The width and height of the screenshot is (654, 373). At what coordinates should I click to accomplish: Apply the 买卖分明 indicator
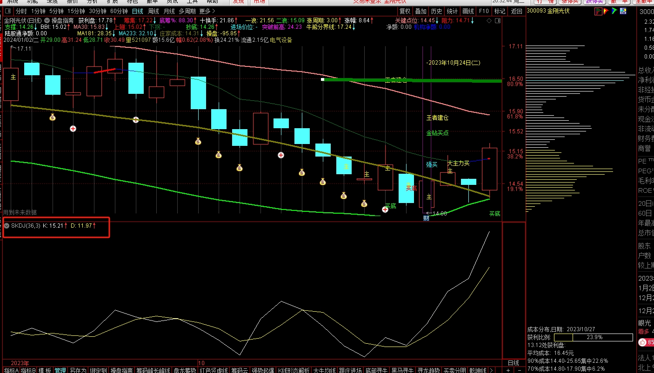tap(454, 370)
